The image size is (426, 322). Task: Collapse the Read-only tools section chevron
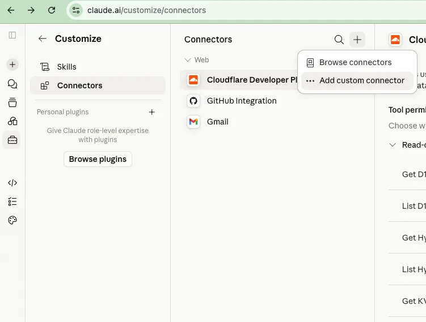coord(393,145)
